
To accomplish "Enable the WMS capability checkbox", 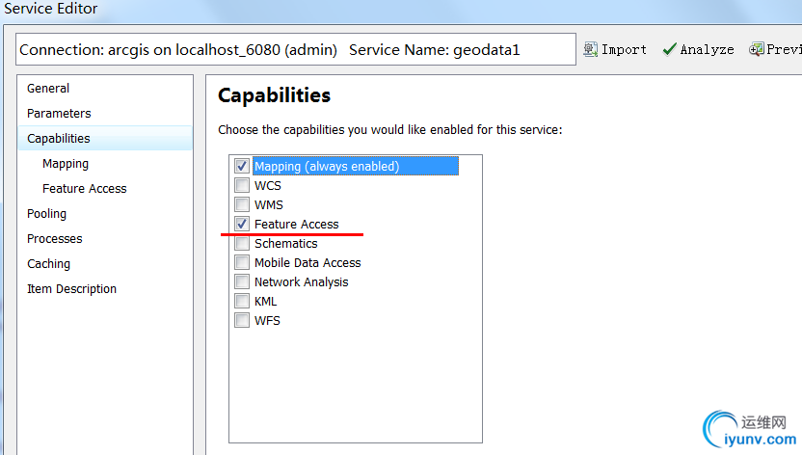I will (x=242, y=204).
